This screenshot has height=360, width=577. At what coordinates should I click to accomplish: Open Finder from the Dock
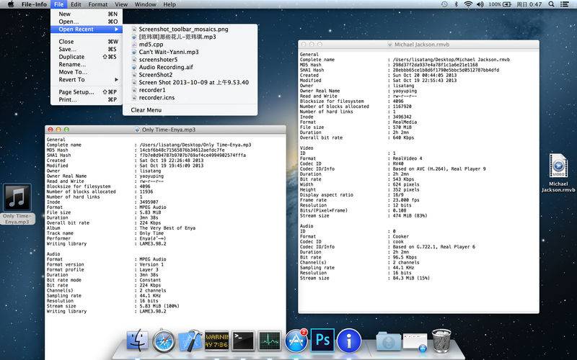[138, 341]
